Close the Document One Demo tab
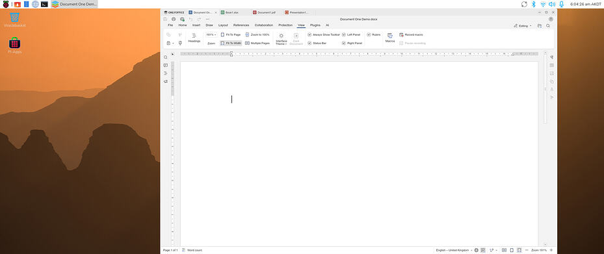Viewport: 604px width, 254px height. coord(215,12)
